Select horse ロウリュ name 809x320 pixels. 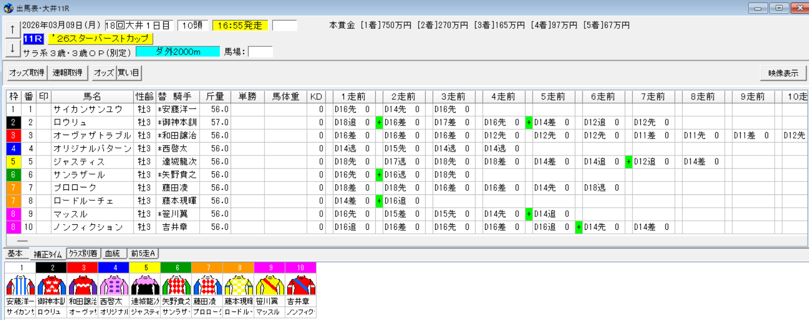(x=70, y=123)
